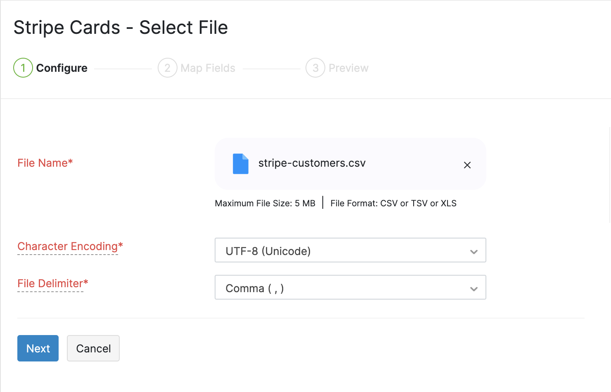Click the green Configure step circle
Screen dimensions: 611x392
23,68
